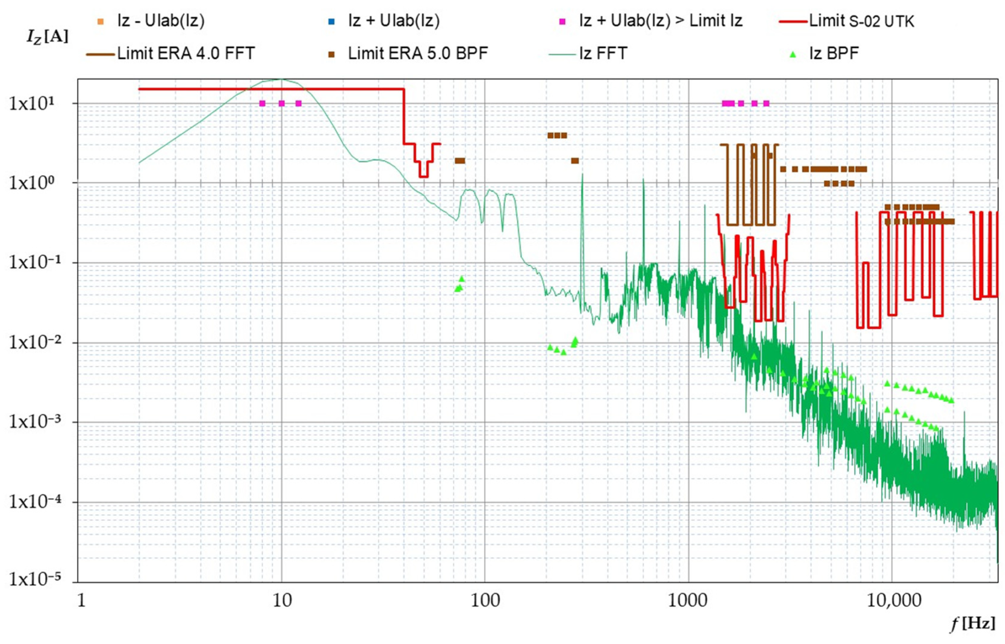The width and height of the screenshot is (1005, 644).
Task: Click the green Iz FFT legend line
Action: pyautogui.click(x=563, y=54)
